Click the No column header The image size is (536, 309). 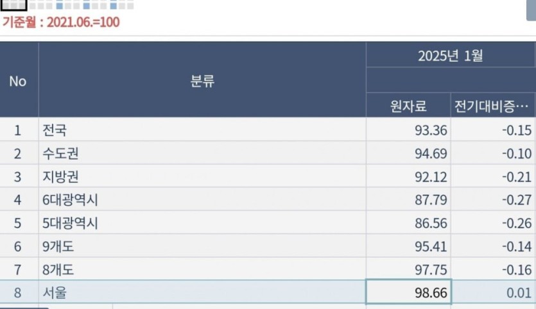[x=18, y=81]
